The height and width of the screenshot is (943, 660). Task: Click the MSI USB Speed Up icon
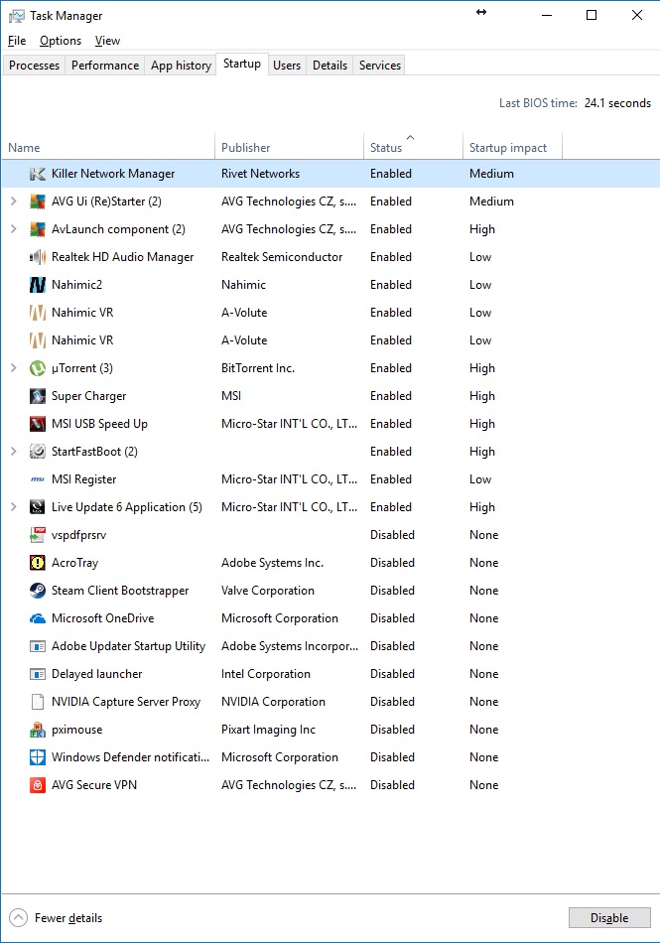coord(38,424)
